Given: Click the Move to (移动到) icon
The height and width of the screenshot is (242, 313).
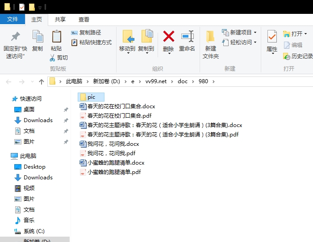Looking at the screenshot, I should (x=128, y=36).
